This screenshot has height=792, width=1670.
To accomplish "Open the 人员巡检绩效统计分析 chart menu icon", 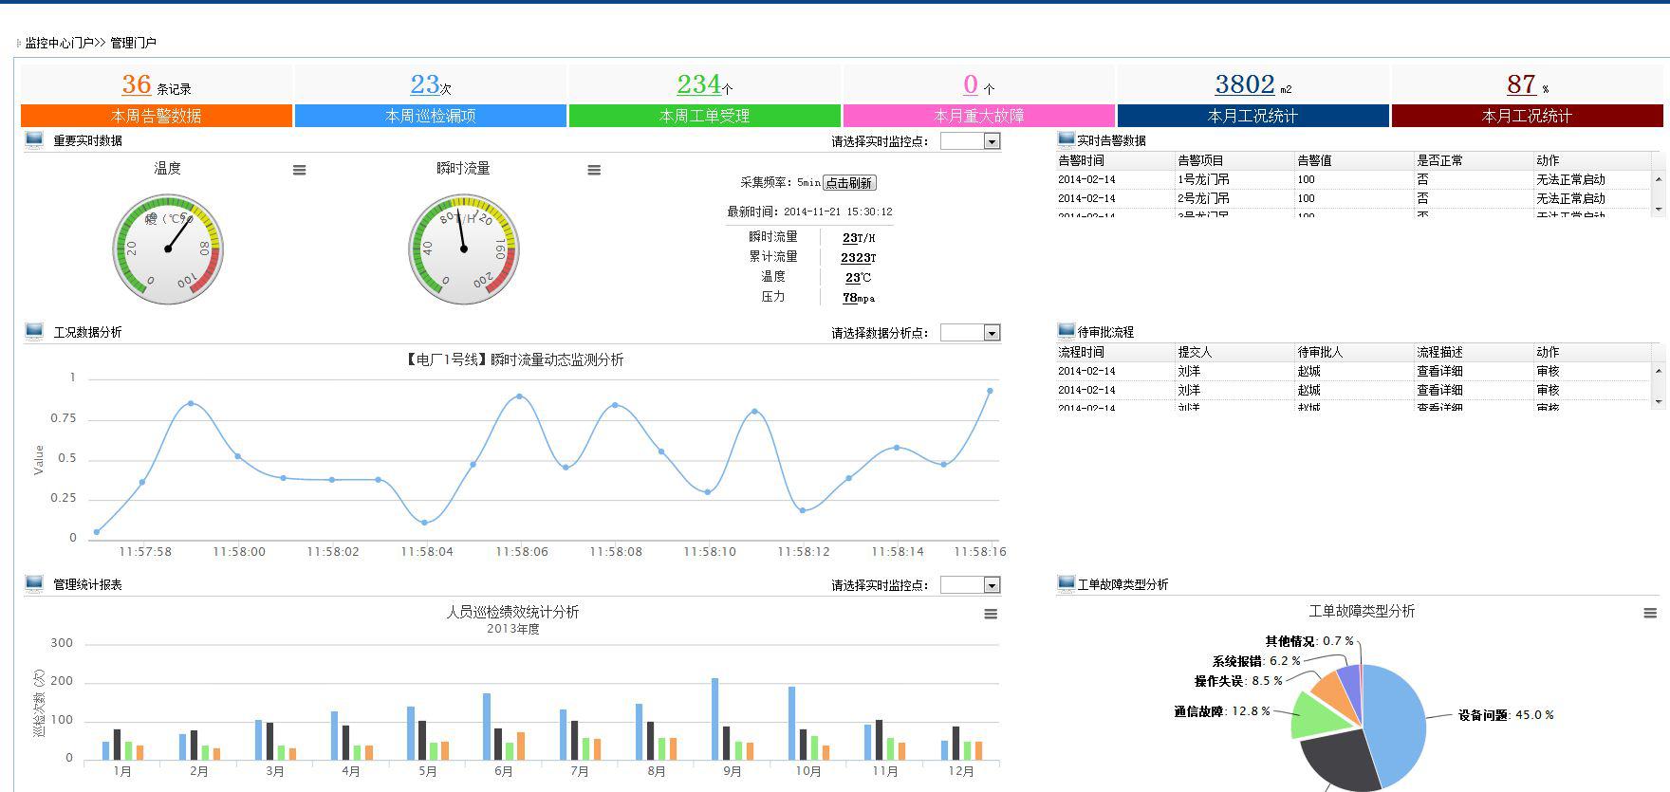I will coord(991,615).
